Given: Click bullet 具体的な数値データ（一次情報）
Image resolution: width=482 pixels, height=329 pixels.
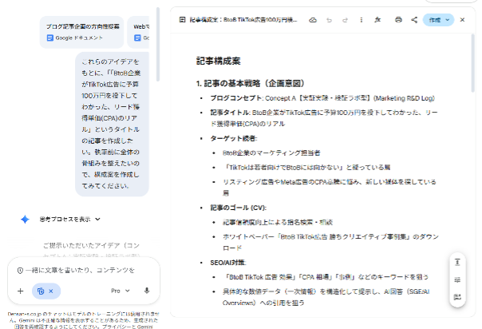Looking at the screenshot, I should tap(326, 297).
